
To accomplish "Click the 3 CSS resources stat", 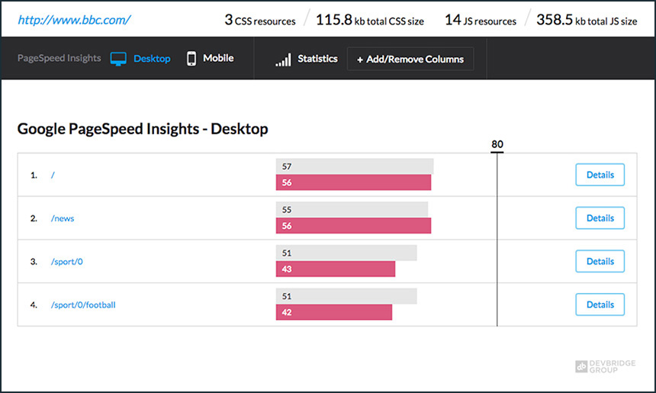I will click(260, 20).
